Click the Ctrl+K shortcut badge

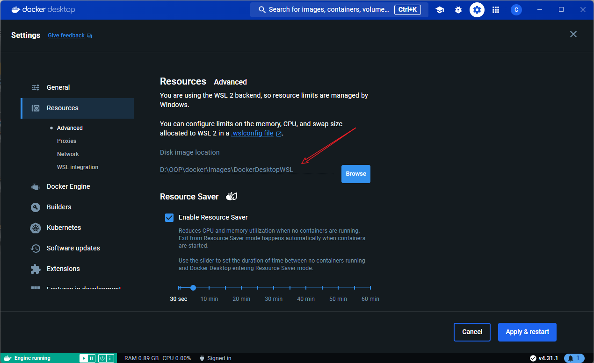coord(407,10)
